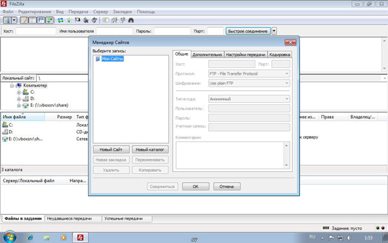This screenshot has width=388, height=243.
Task: Open the Протокол dropdown
Action: pyautogui.click(x=249, y=74)
